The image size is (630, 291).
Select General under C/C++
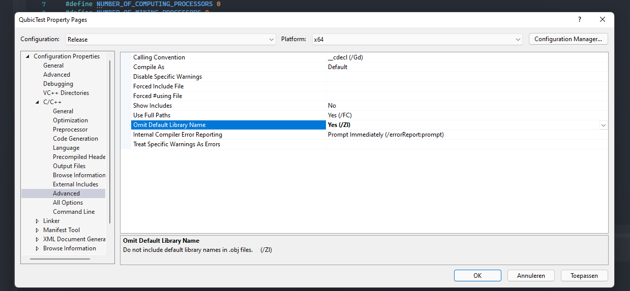pyautogui.click(x=63, y=111)
